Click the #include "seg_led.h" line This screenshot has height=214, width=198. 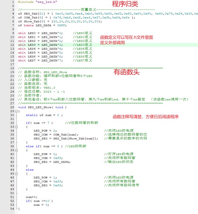pos(38,2)
